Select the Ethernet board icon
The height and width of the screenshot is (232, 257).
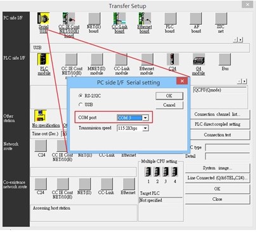coord(145,18)
